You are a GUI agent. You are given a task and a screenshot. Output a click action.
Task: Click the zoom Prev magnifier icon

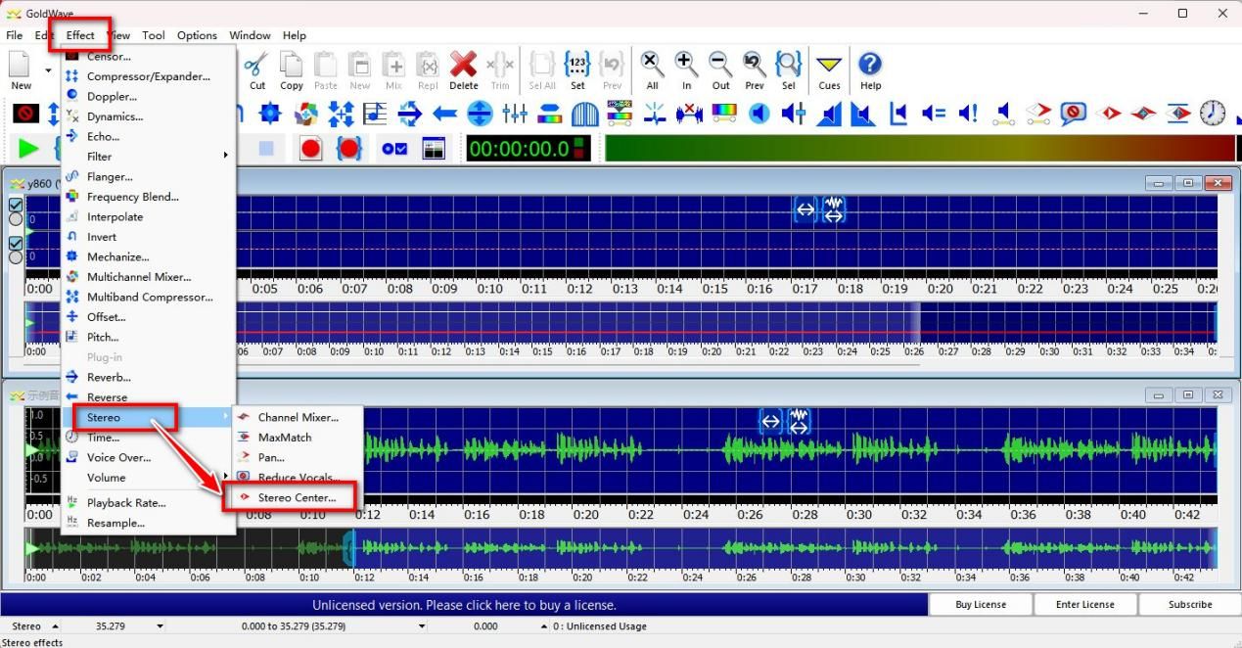coord(754,70)
